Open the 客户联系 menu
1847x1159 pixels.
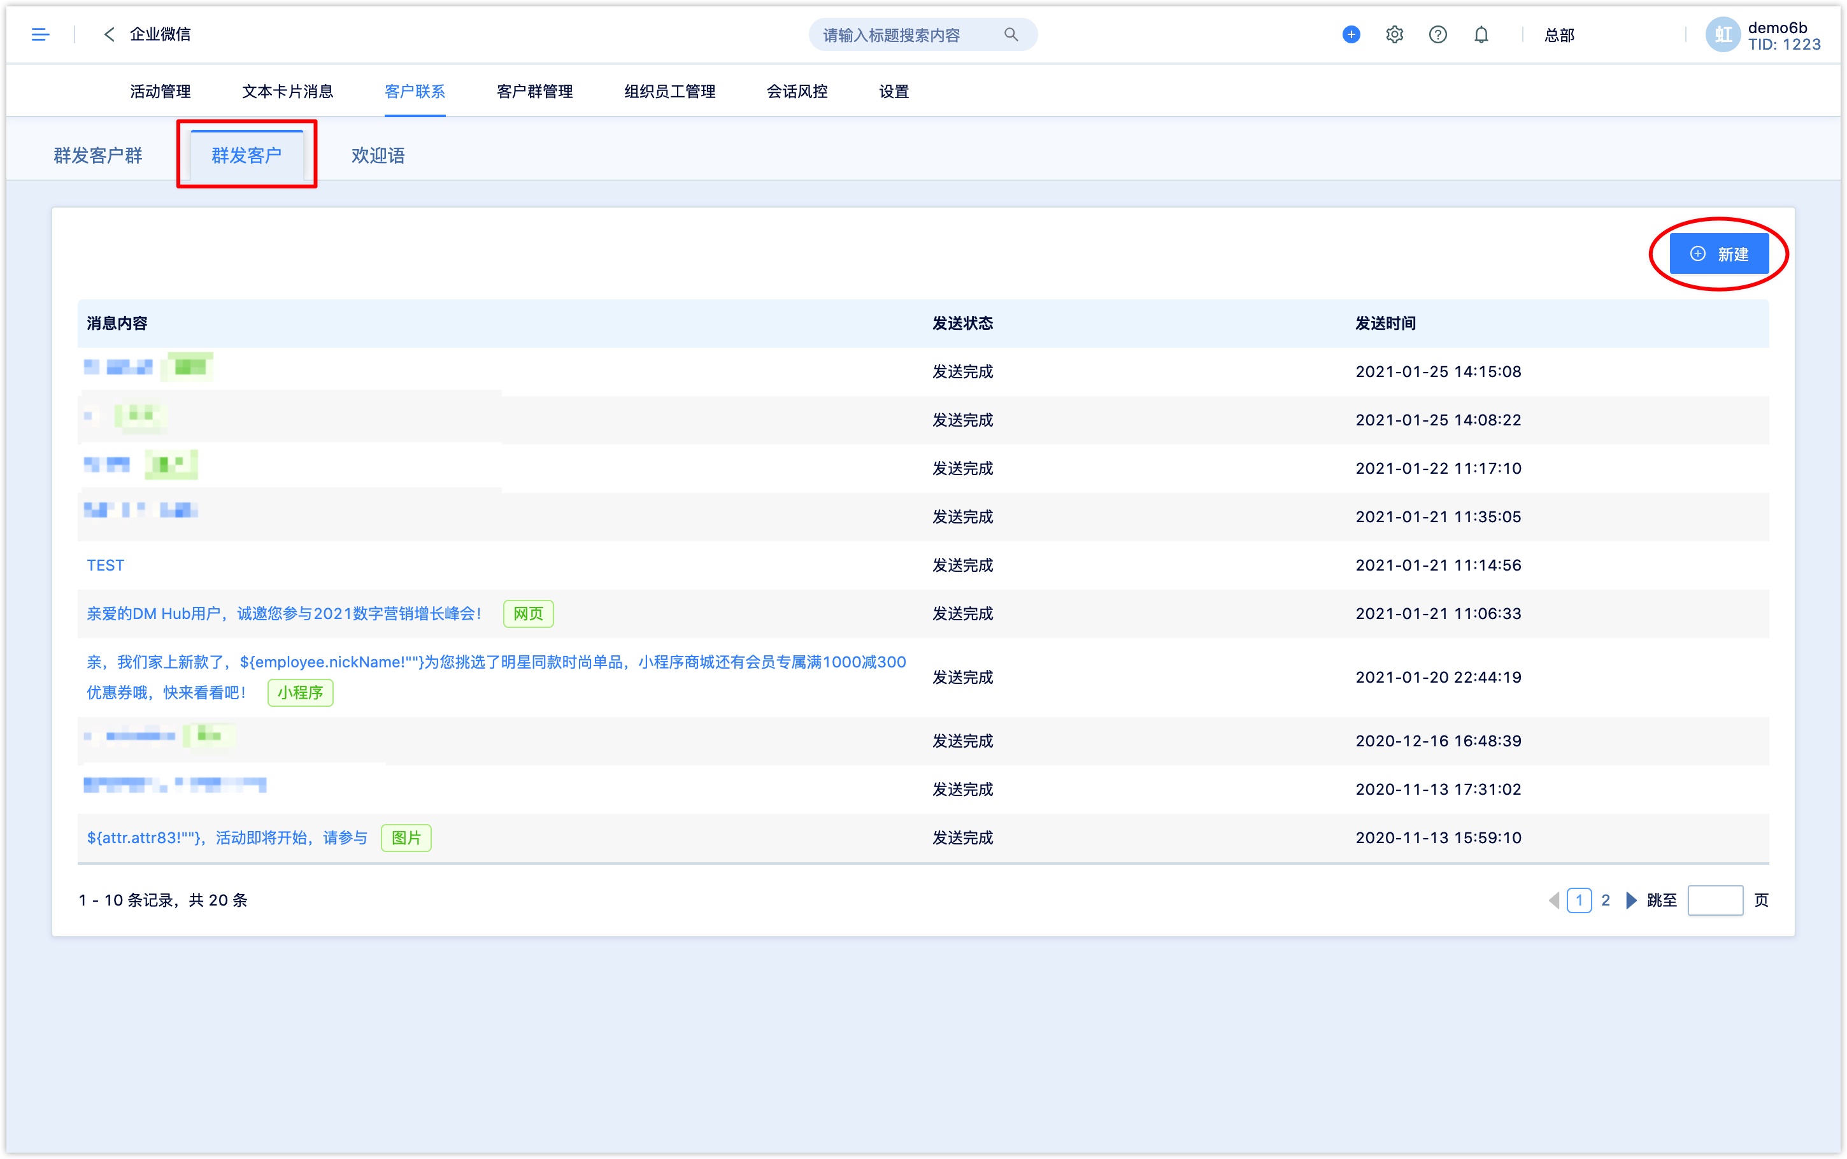coord(415,91)
